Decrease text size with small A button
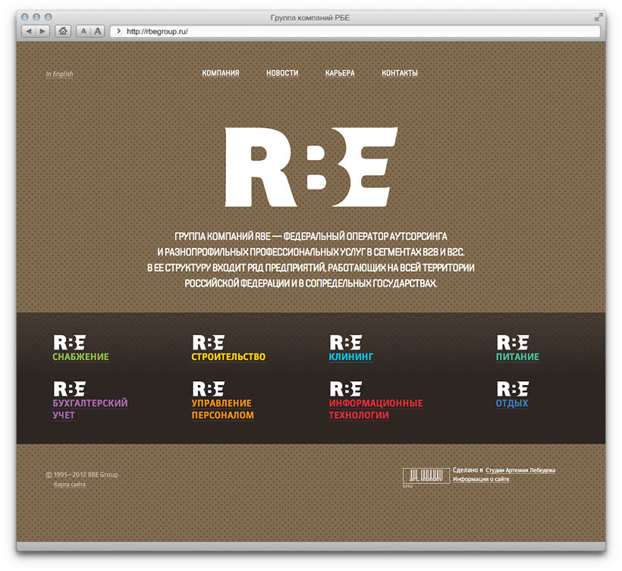Screen dimensions: 622x571 (83, 31)
